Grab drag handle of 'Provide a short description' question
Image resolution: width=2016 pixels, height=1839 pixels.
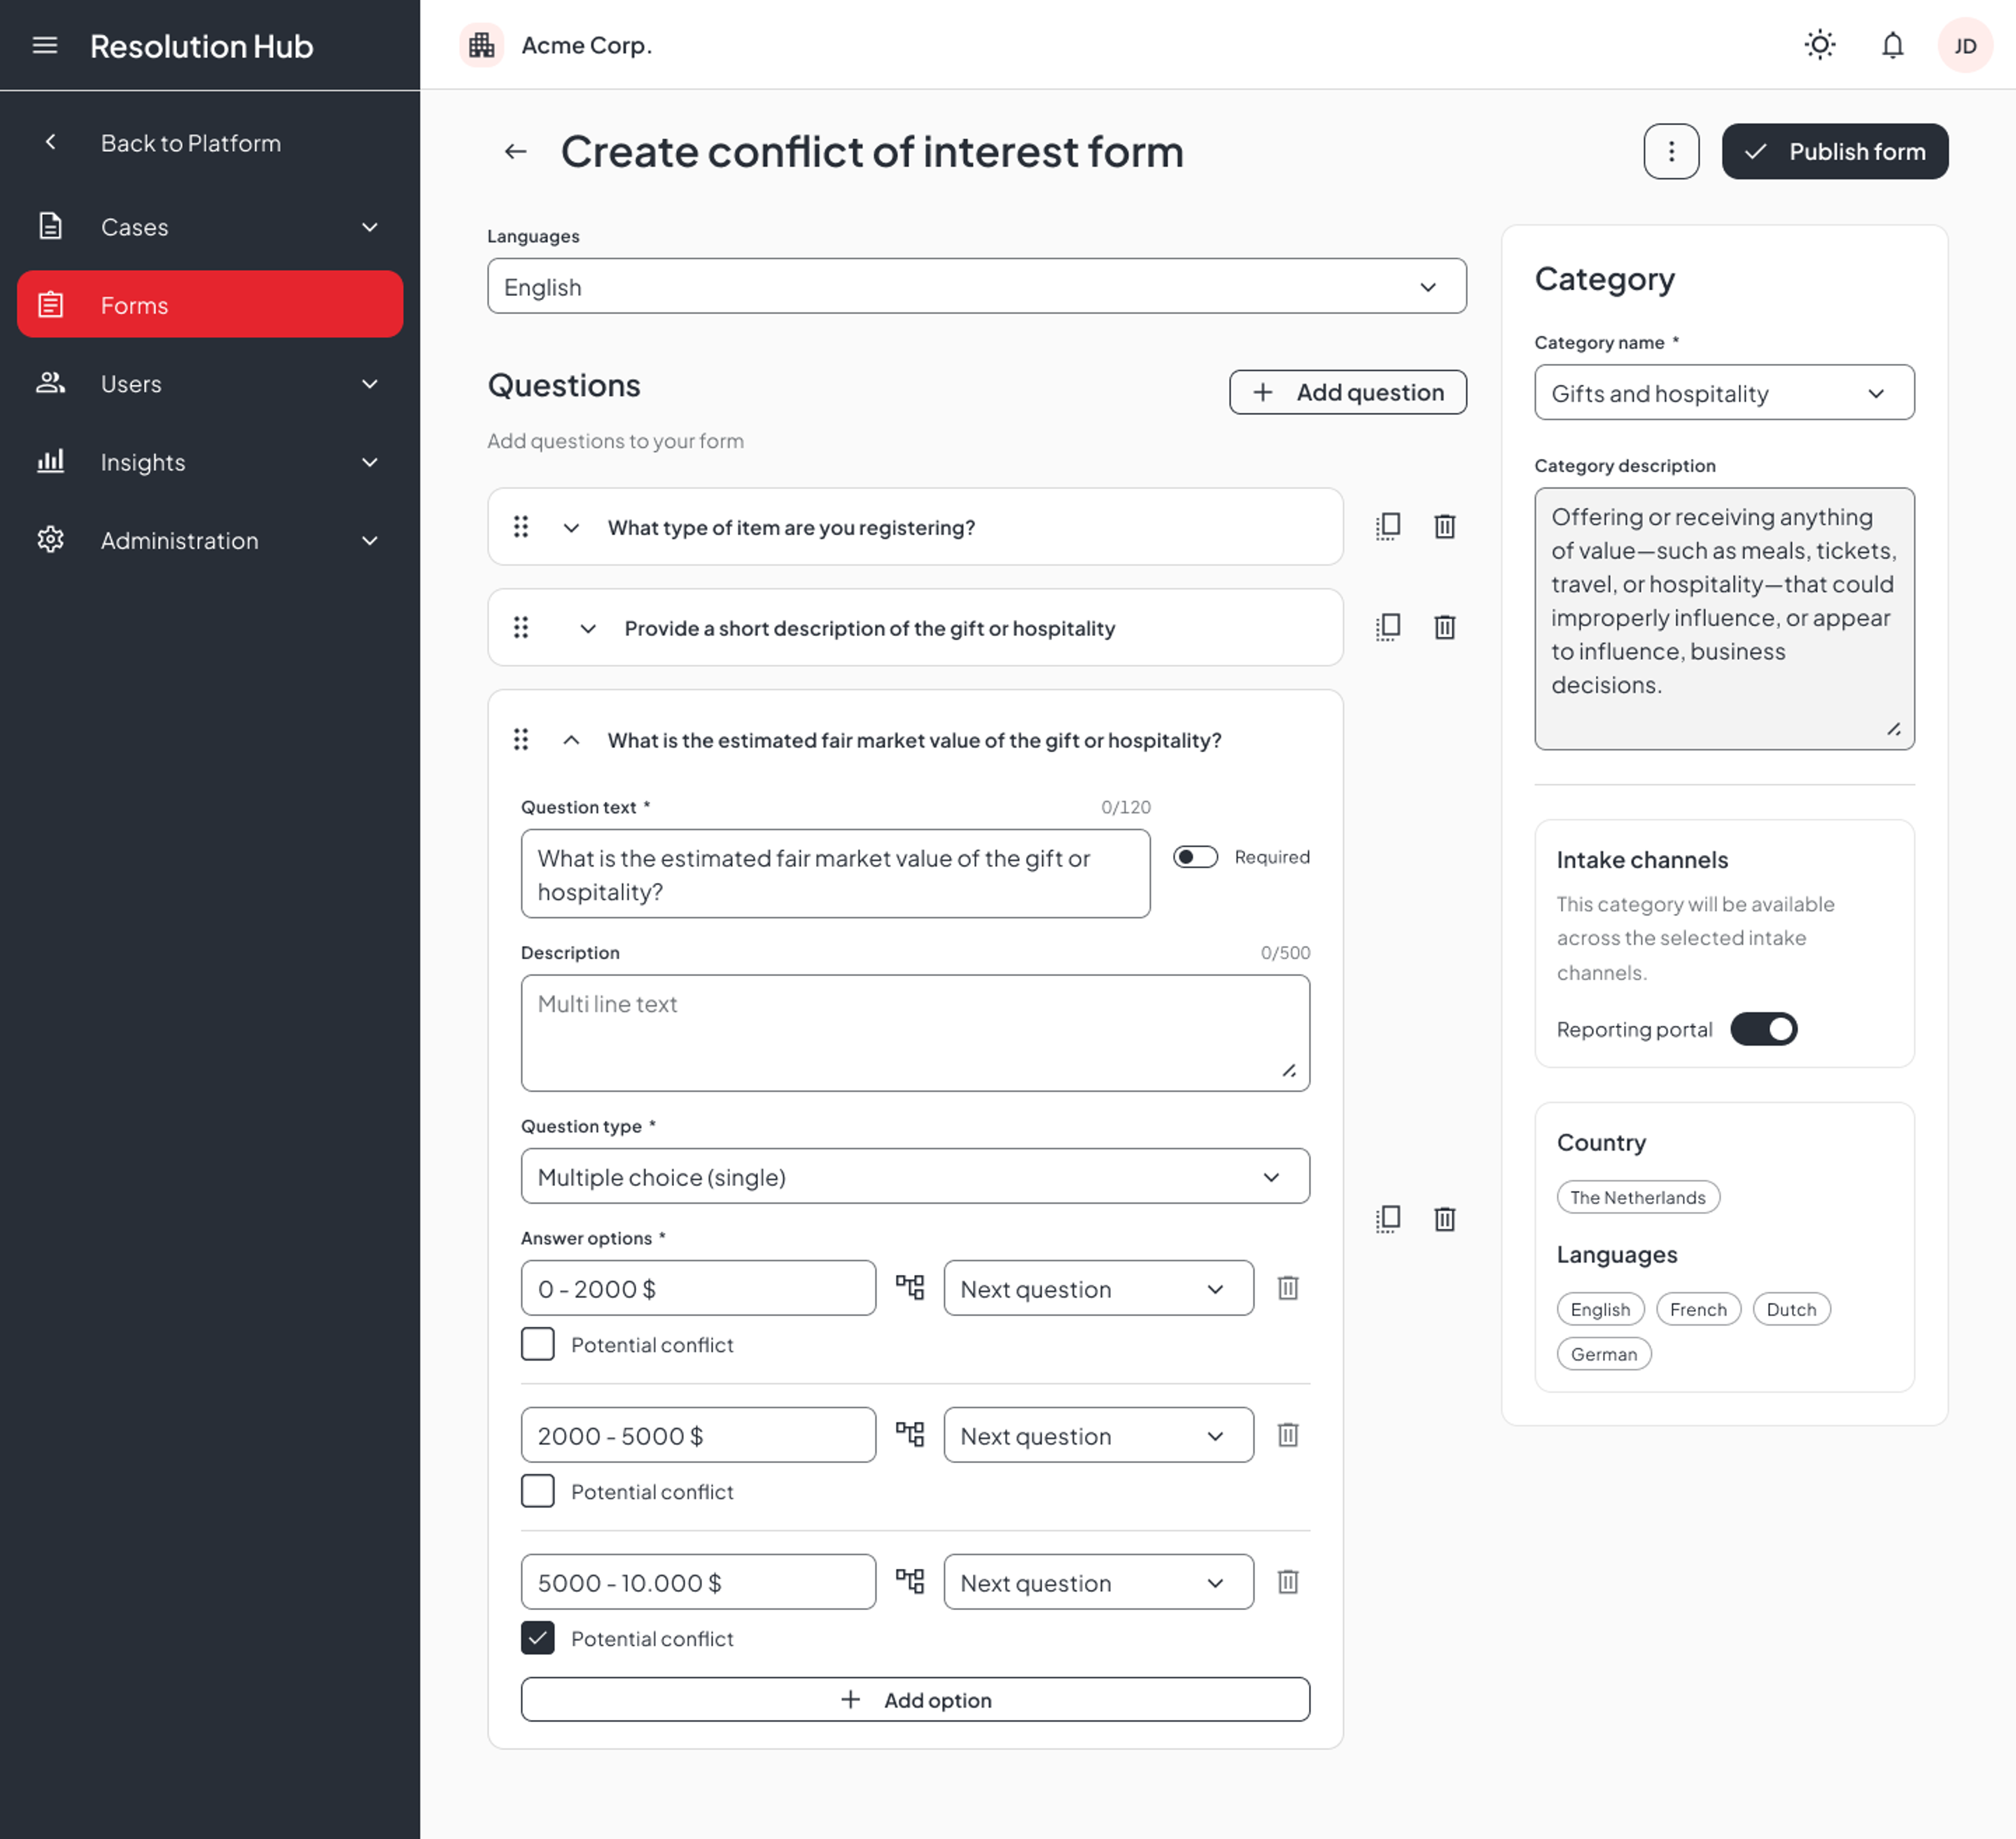pos(521,628)
